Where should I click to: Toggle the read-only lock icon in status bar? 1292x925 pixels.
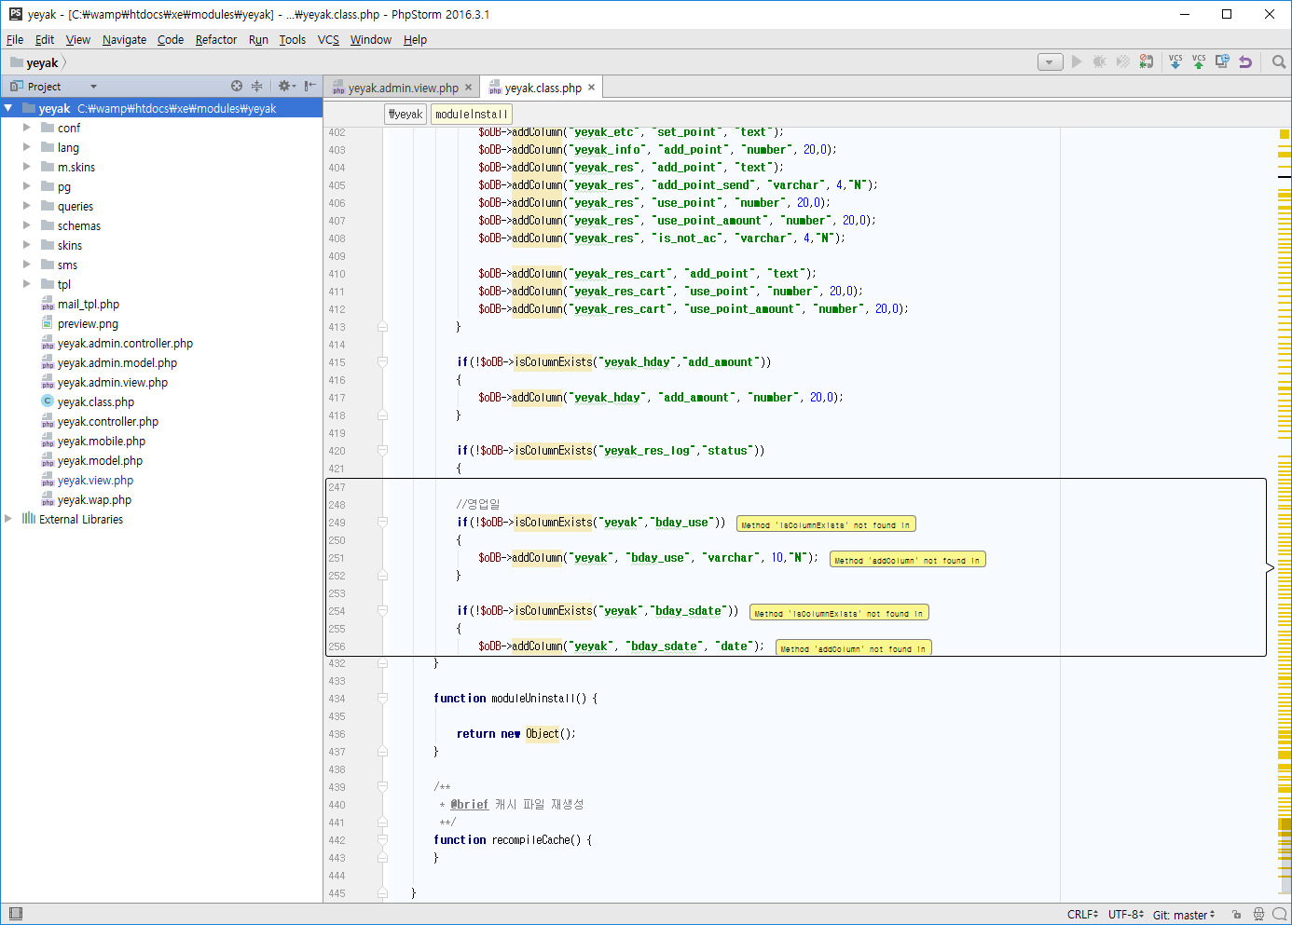tap(1236, 915)
